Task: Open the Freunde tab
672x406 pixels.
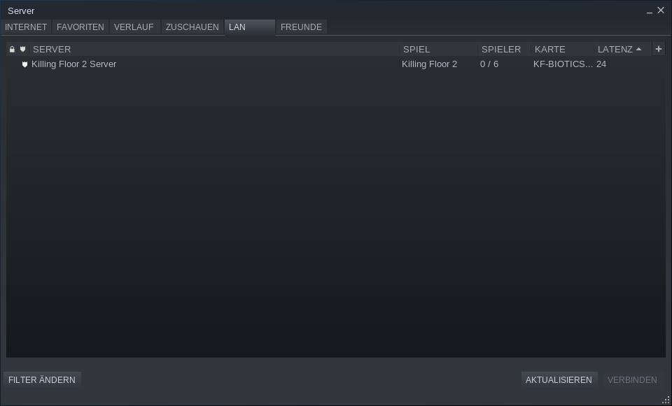Action: click(301, 27)
